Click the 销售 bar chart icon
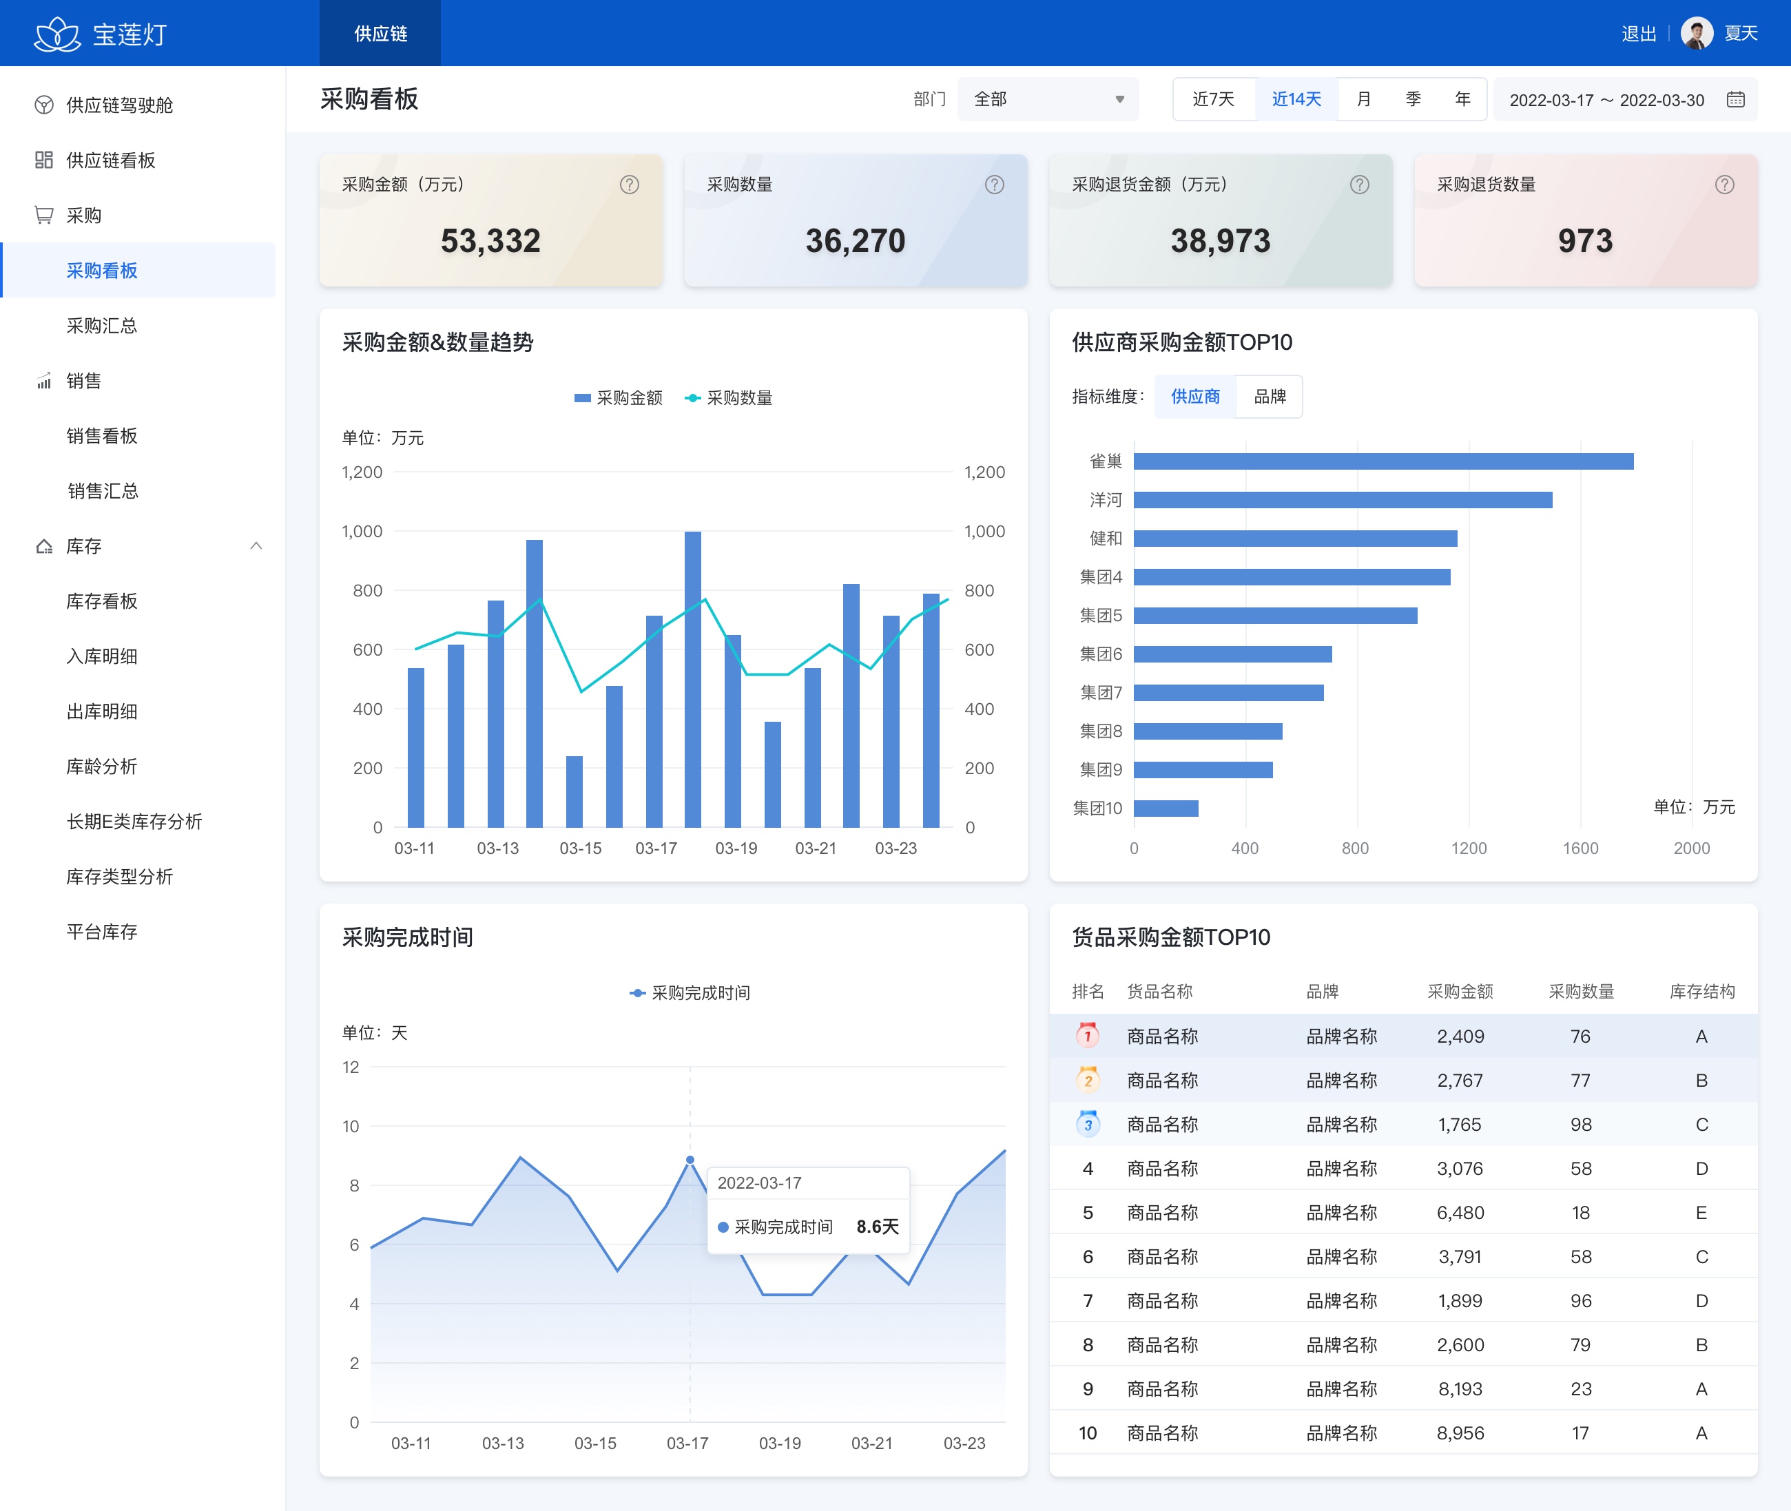This screenshot has width=1791, height=1511. click(x=43, y=380)
